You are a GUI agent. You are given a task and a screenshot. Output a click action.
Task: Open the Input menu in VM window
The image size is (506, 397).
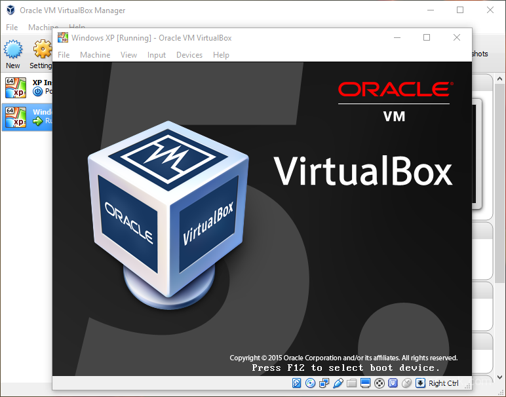(157, 55)
